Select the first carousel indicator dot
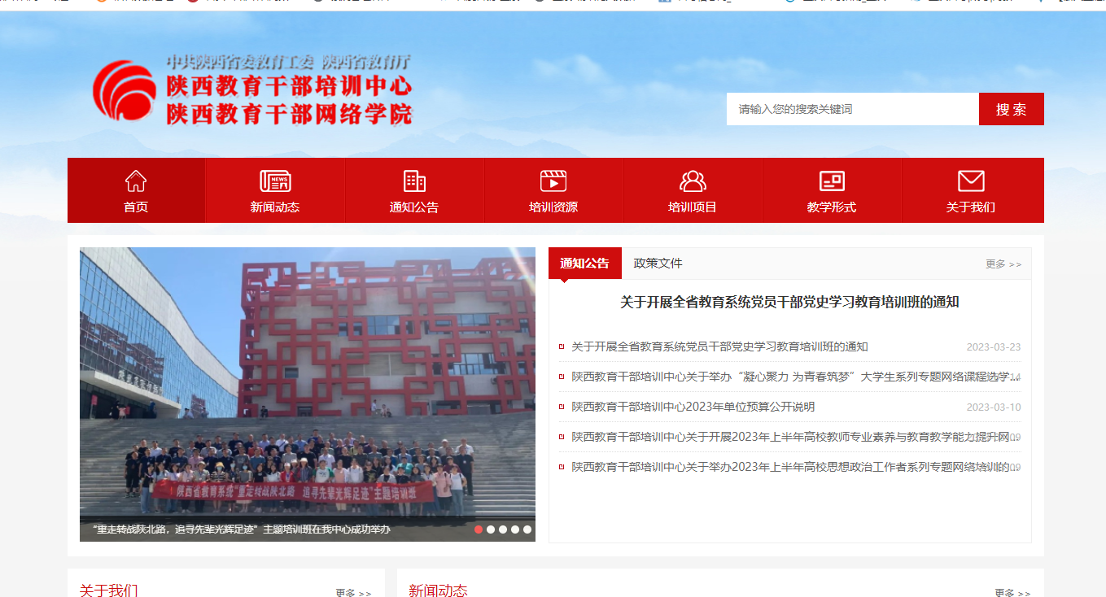The height and width of the screenshot is (597, 1106). [480, 529]
